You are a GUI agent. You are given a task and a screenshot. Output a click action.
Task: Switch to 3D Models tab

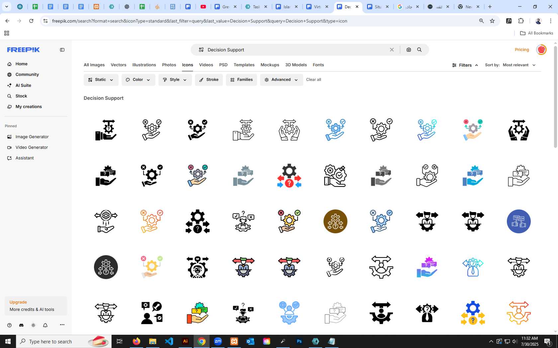tap(296, 65)
